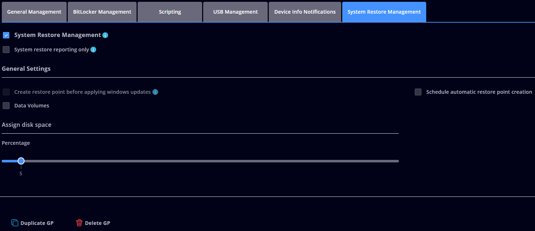535x231 pixels.
Task: Click info icon beside reporting only option
Action: (x=93, y=50)
